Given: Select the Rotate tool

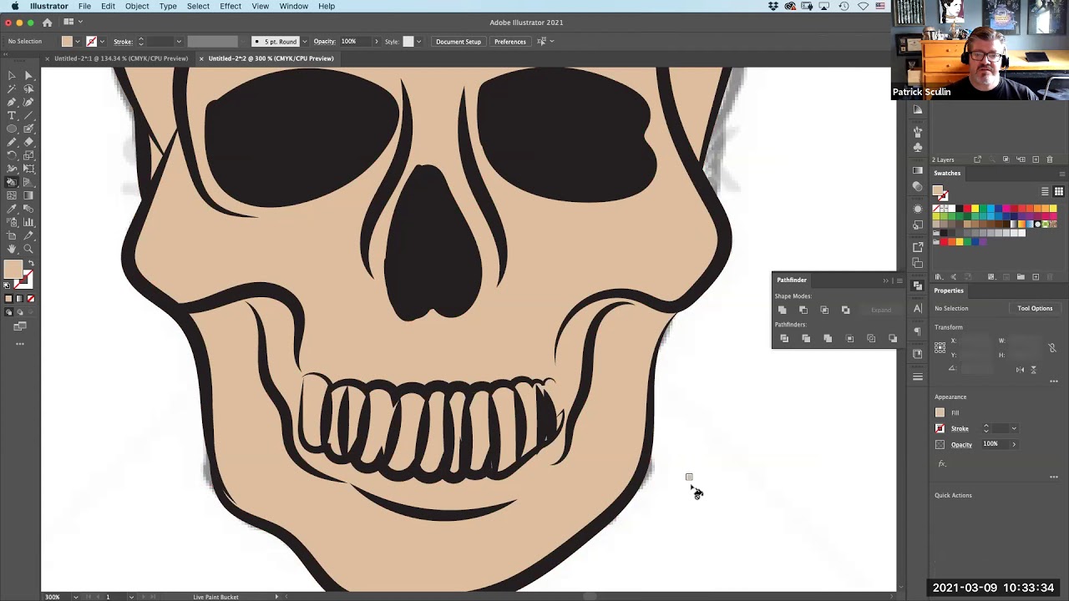Looking at the screenshot, I should [x=12, y=155].
